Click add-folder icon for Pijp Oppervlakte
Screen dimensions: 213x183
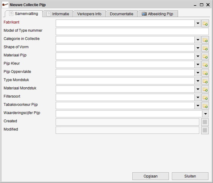click(205, 73)
